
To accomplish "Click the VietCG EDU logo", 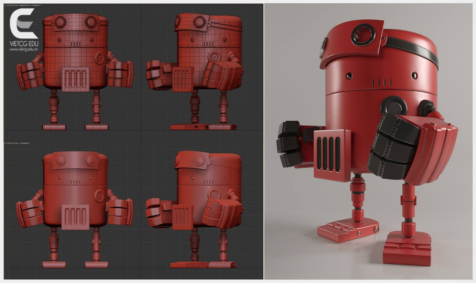I will (x=24, y=24).
